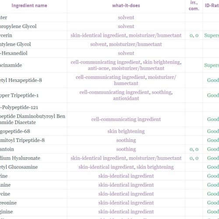219x219 pixels.
Task: Click the Goodie rating for Allantoin
Action: pyautogui.click(x=213, y=149)
